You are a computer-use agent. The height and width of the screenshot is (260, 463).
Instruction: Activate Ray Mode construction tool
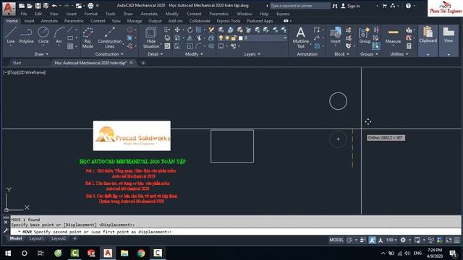point(88,38)
